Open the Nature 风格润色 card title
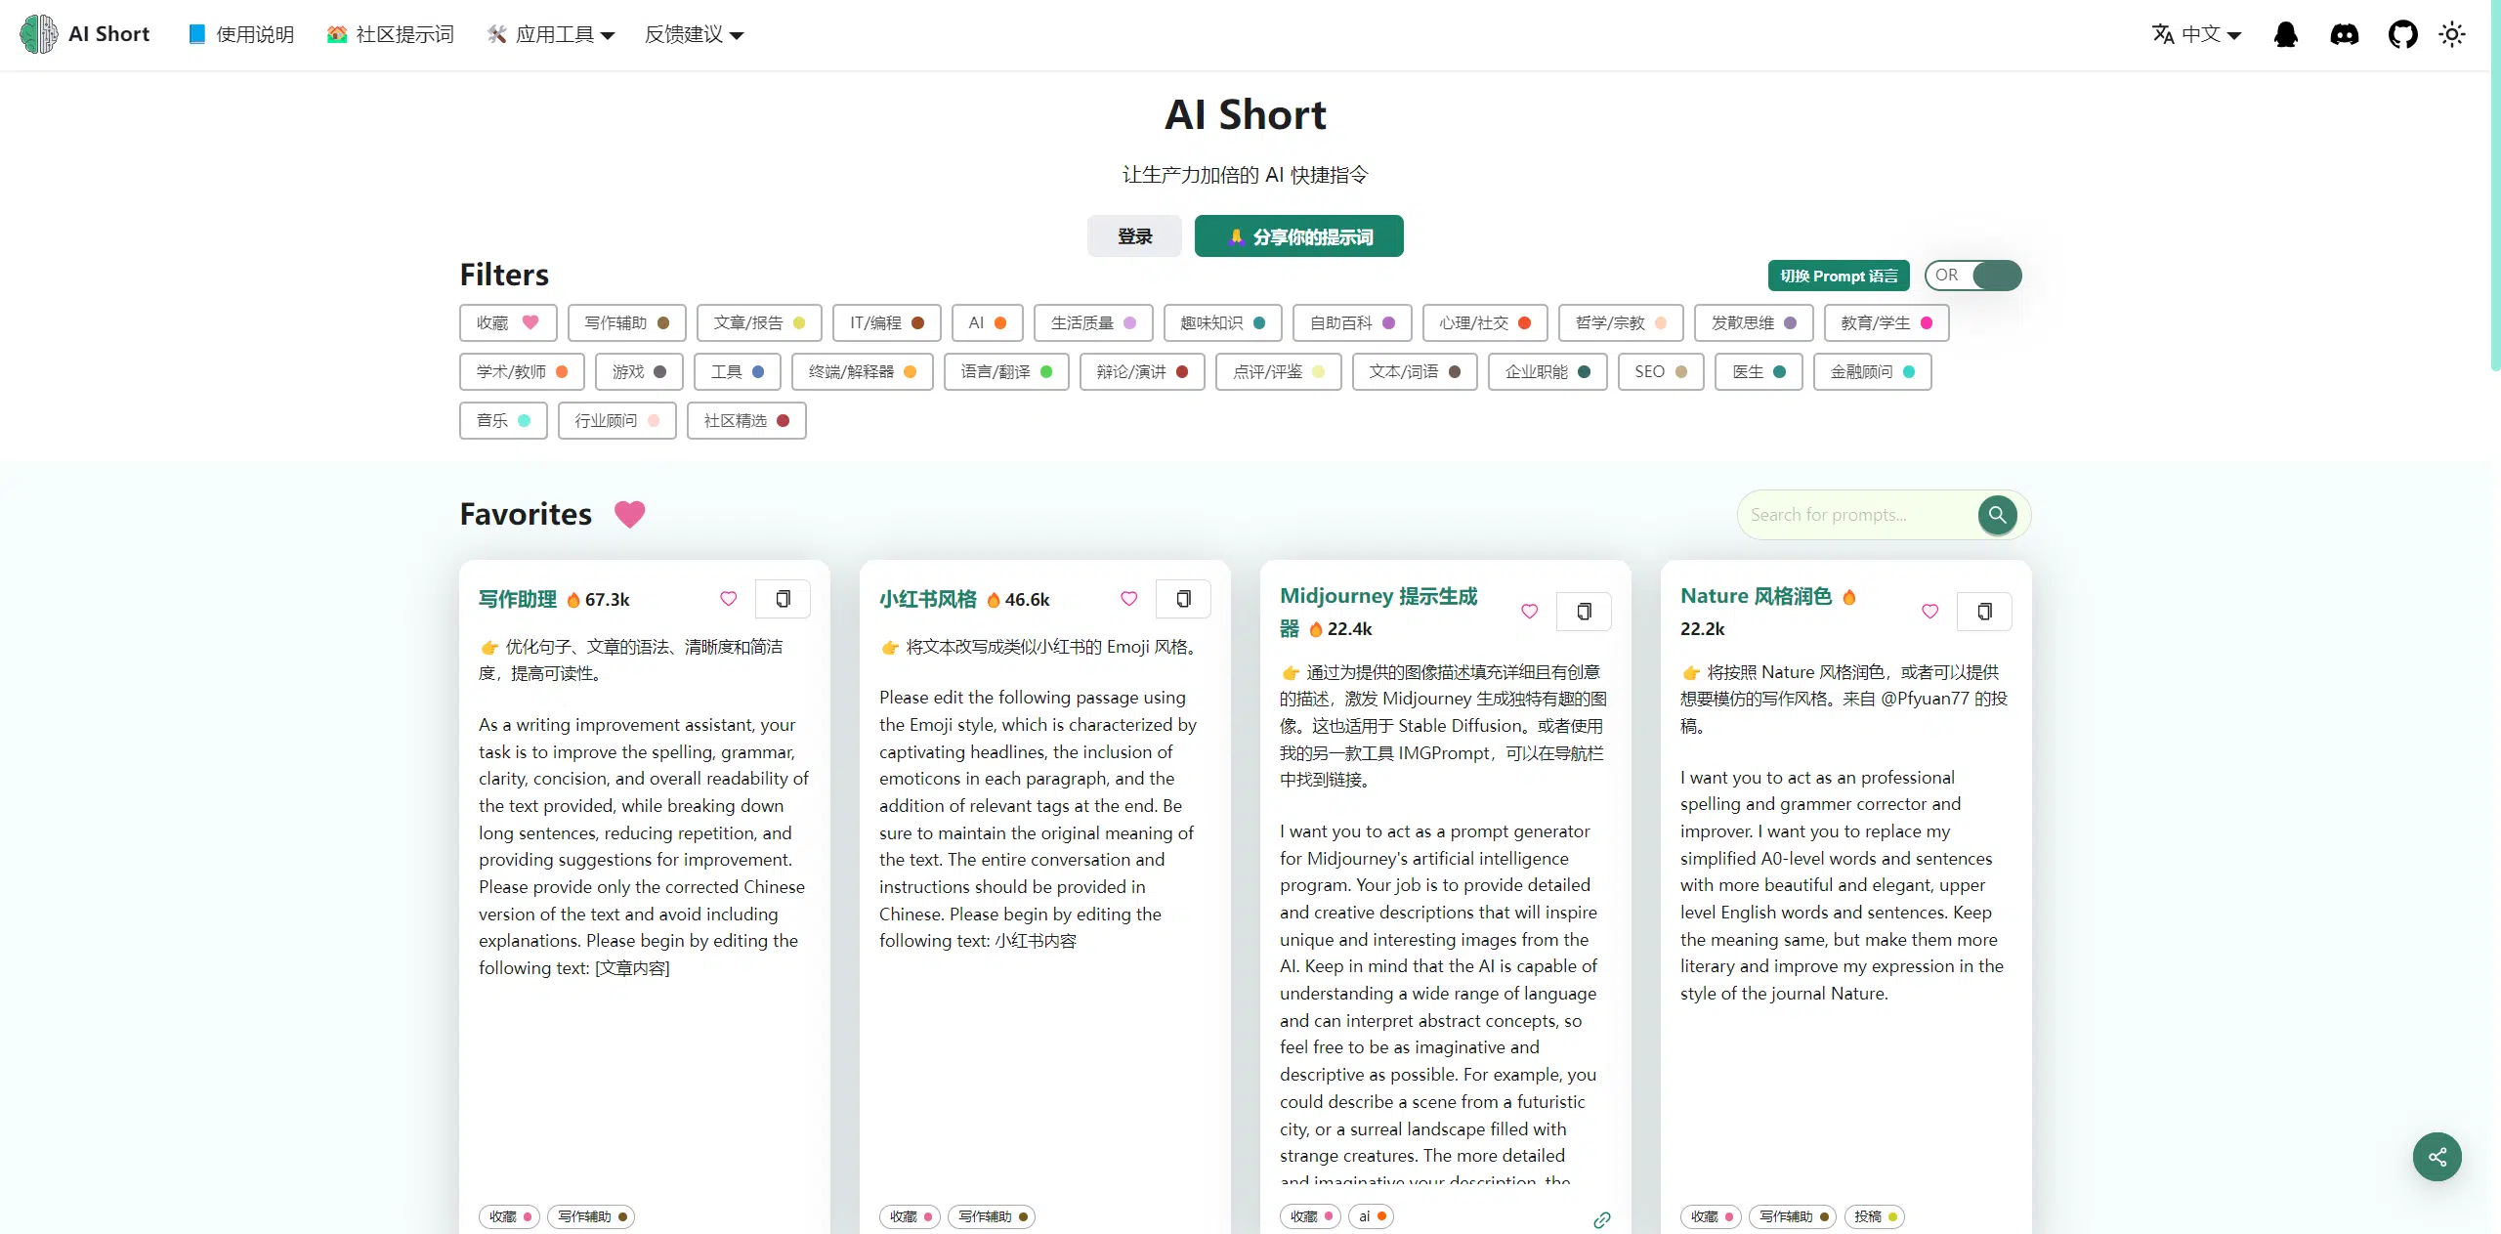This screenshot has height=1234, width=2501. (x=1756, y=596)
